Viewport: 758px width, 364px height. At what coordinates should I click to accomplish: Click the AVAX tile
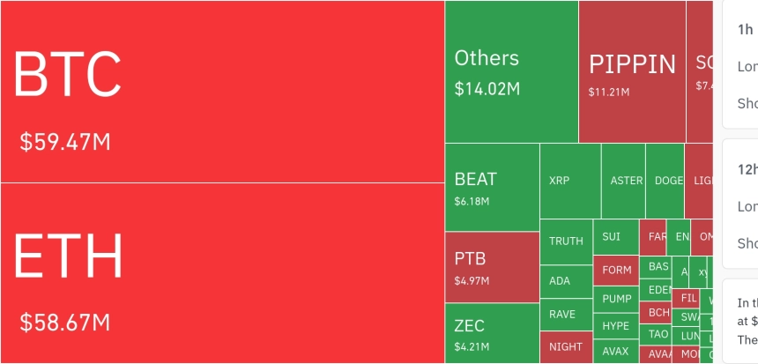[x=616, y=352]
